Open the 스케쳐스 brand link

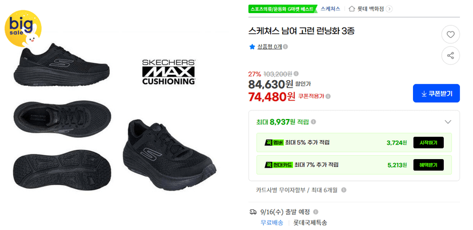pos(330,9)
